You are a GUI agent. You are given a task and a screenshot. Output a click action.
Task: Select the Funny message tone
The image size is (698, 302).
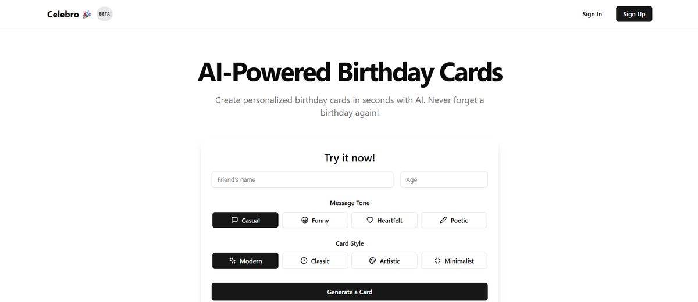click(315, 220)
